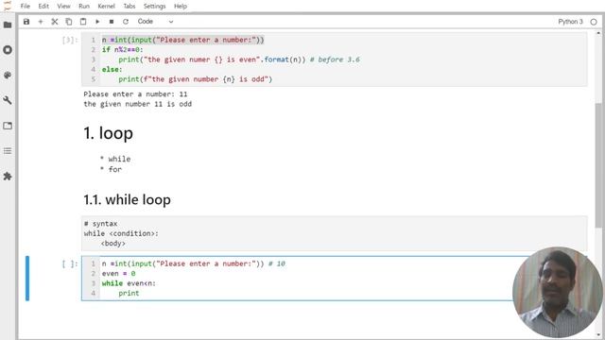Screen dimensions: 605x340
Task: Open the Kernel menu
Action: point(106,7)
